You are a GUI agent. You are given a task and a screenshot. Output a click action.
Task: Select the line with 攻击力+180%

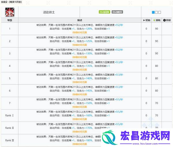pyautogui.click(x=76, y=140)
